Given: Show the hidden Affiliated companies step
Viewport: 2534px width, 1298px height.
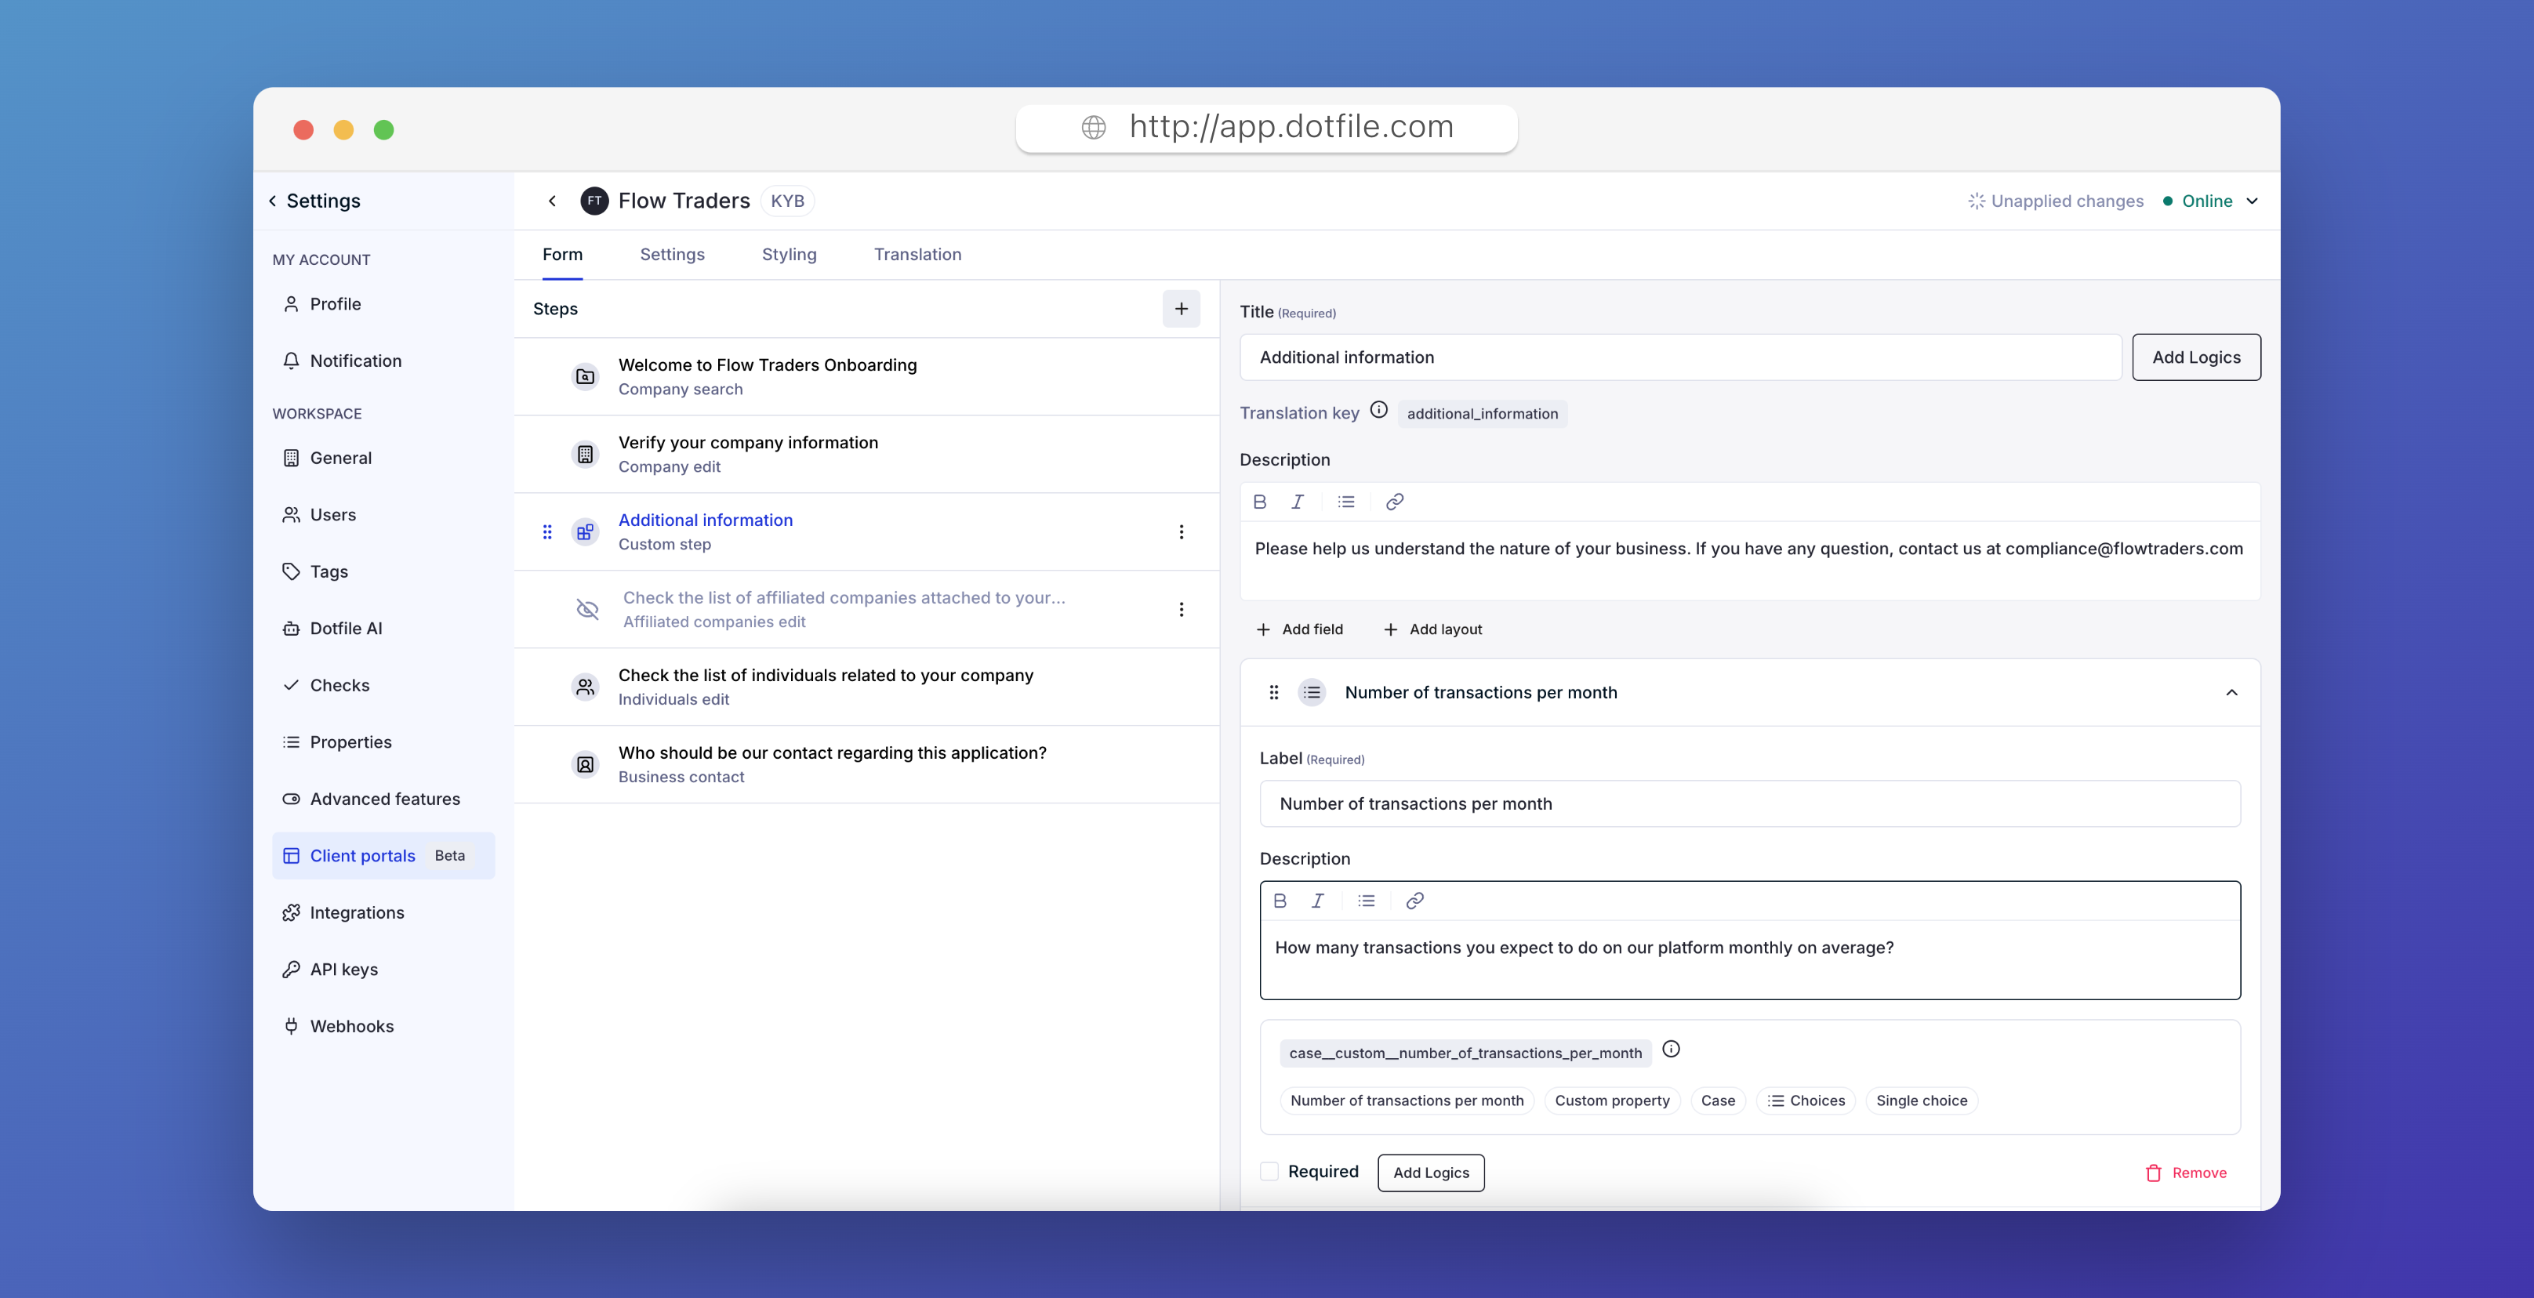Looking at the screenshot, I should click(587, 610).
